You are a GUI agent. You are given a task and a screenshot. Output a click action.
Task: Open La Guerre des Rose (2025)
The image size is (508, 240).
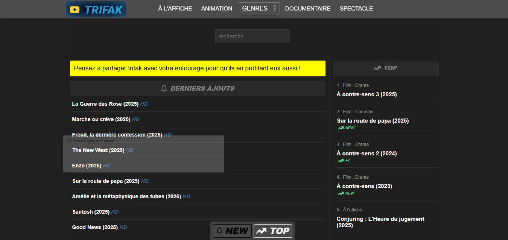[105, 104]
